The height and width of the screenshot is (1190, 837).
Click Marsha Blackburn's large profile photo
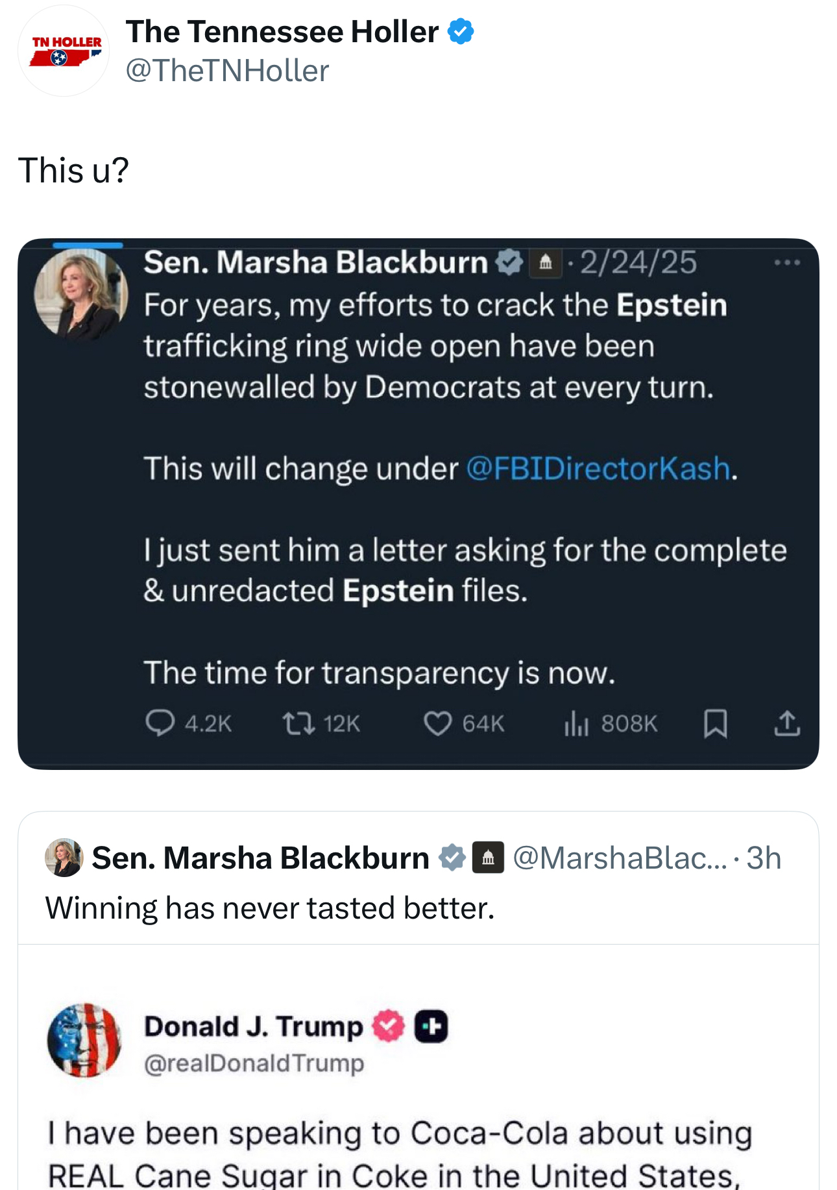point(80,293)
